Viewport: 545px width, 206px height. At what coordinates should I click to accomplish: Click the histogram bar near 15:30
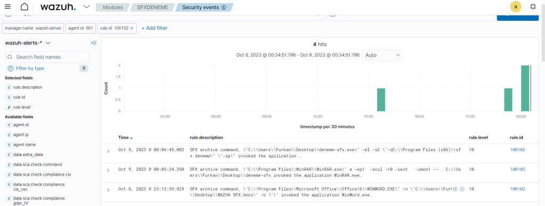[381, 100]
